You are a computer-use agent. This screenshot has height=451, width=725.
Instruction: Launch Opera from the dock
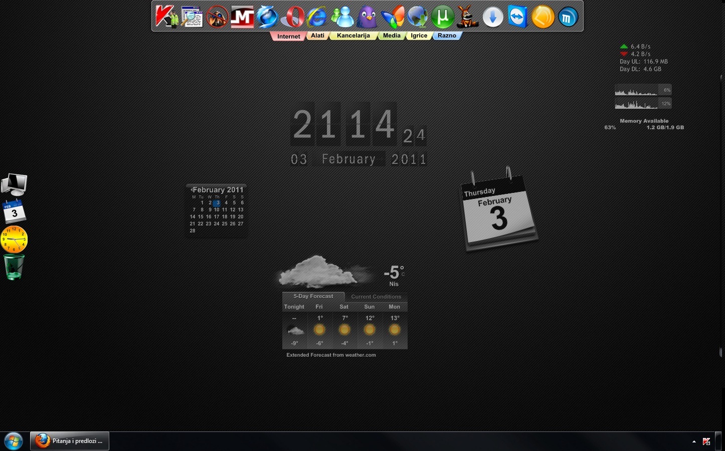pos(292,17)
